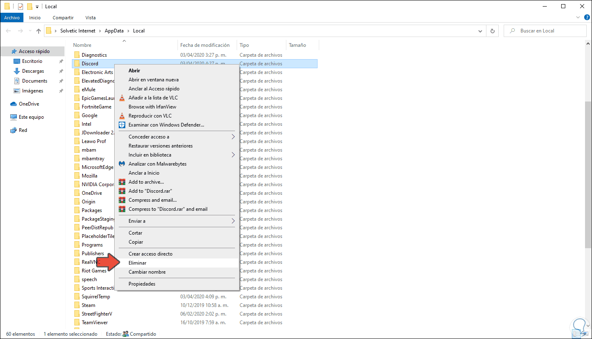Select the StreetFighterV folder row
This screenshot has width=592, height=339.
[195, 314]
